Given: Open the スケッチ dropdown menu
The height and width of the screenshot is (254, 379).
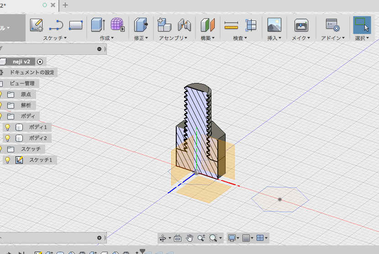Looking at the screenshot, I should tap(55, 38).
